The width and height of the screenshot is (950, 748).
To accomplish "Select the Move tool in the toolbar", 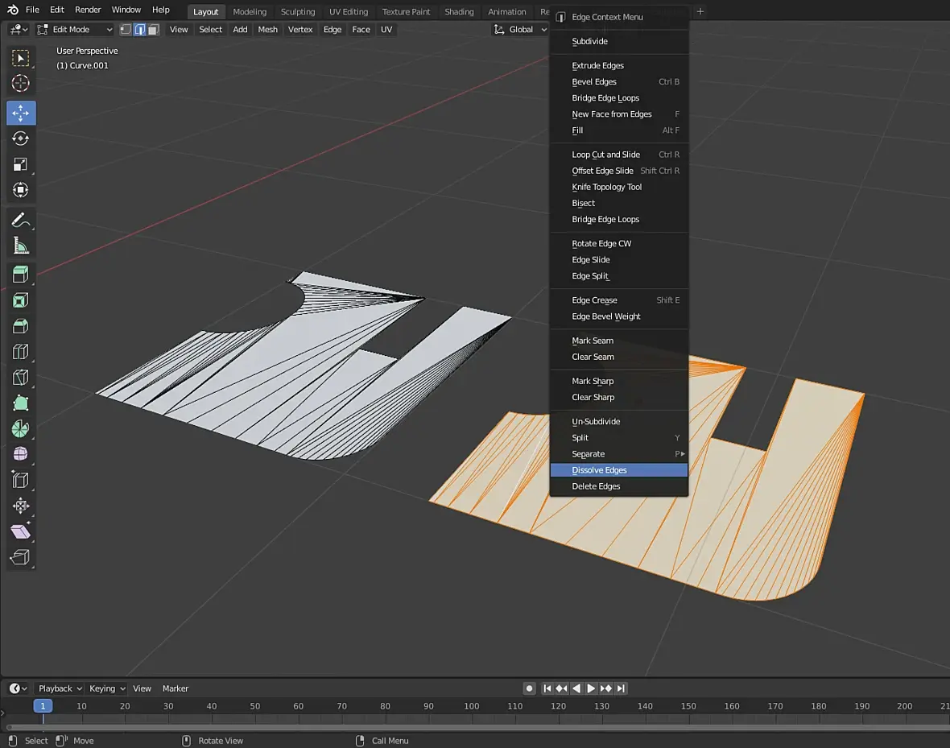I will (21, 113).
